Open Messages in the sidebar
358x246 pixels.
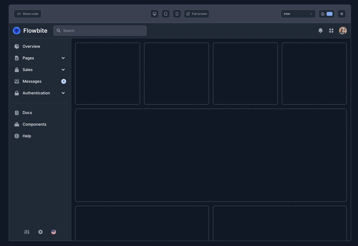40,81
